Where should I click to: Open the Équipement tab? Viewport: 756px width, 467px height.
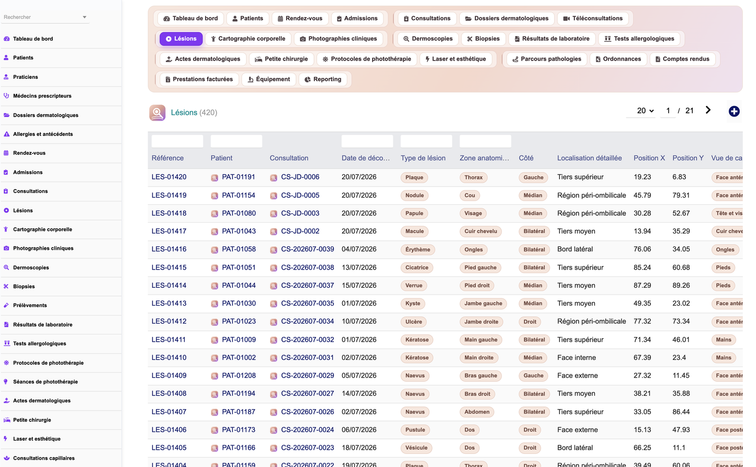[269, 79]
